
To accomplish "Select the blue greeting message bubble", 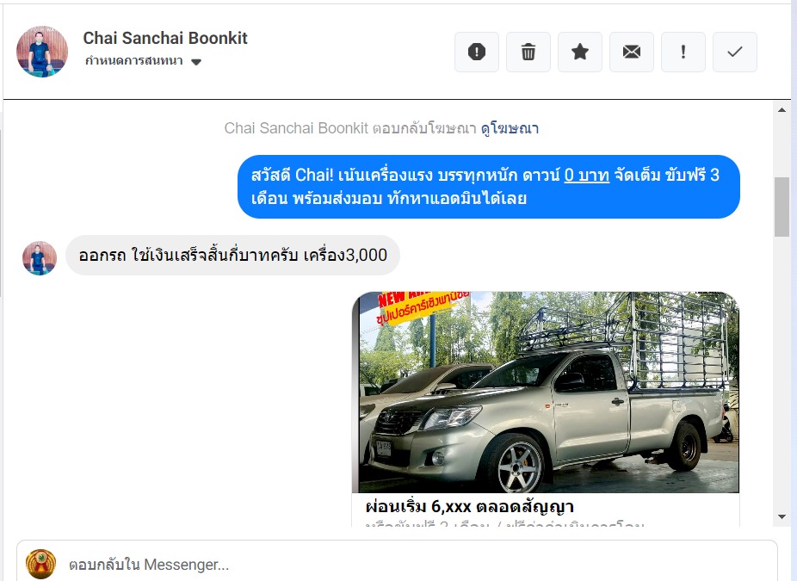I will [489, 187].
